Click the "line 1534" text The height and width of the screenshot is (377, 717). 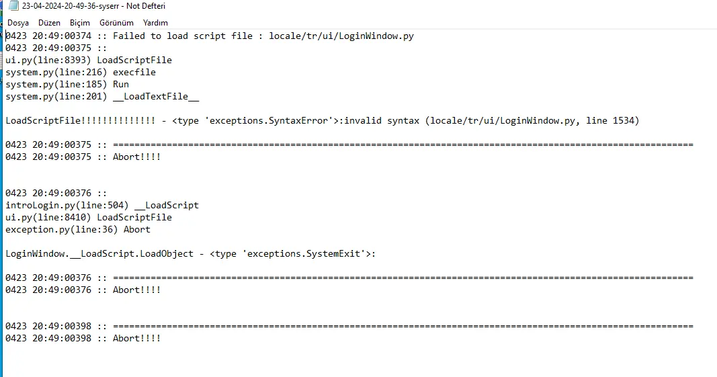(x=607, y=121)
